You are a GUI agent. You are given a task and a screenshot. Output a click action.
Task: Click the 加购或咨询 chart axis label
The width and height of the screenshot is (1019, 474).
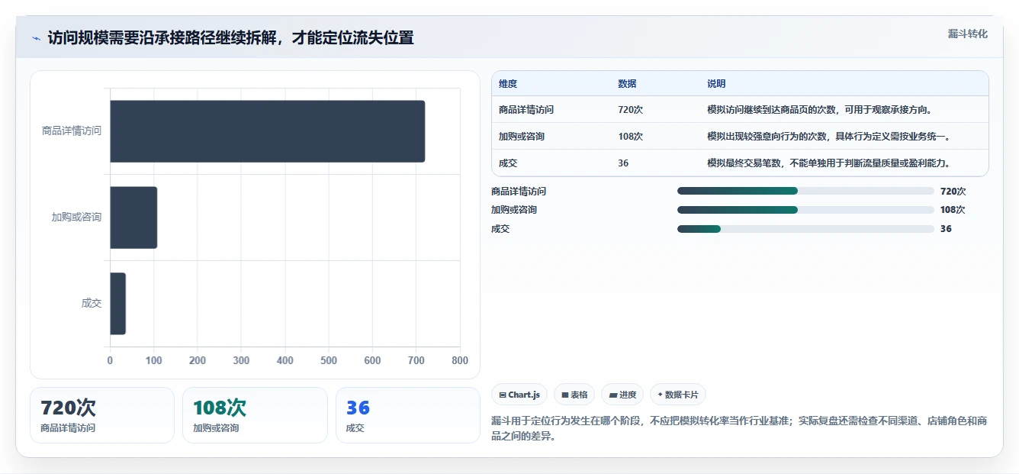76,217
